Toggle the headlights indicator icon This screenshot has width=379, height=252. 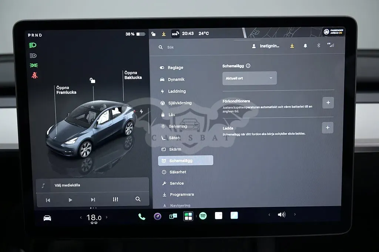point(33,45)
